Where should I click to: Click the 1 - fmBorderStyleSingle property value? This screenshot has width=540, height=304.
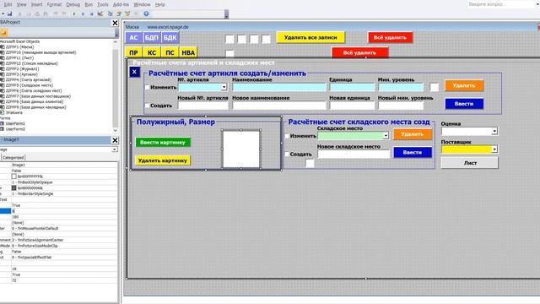(x=32, y=193)
